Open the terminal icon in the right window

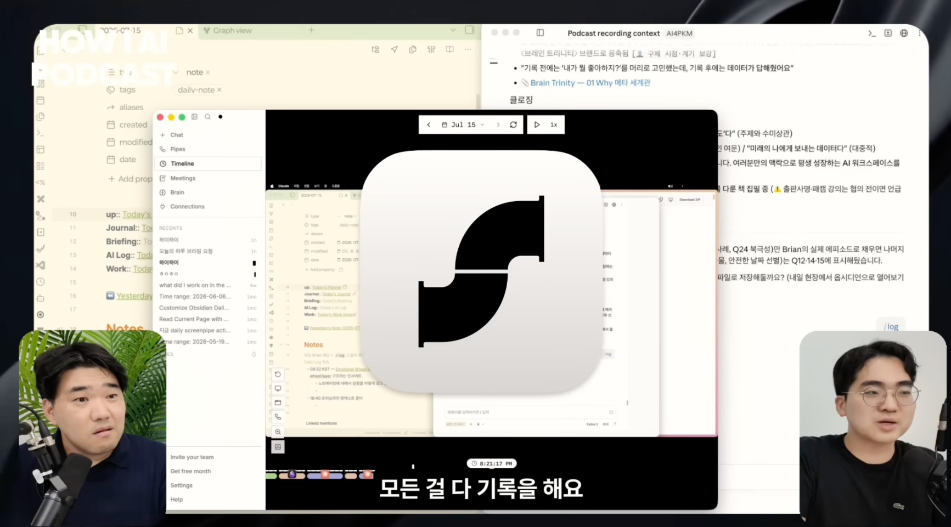[x=871, y=33]
